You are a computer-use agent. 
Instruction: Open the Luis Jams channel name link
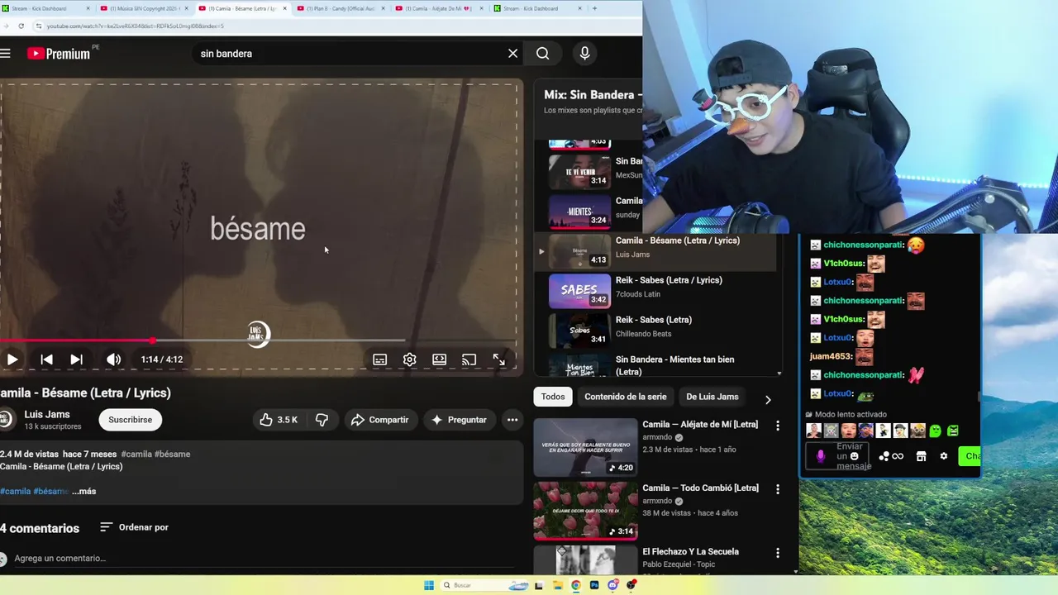point(47,414)
